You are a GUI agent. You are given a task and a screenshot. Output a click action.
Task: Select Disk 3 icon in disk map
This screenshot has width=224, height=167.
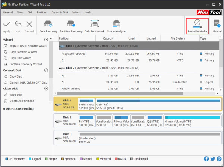tap(58, 138)
